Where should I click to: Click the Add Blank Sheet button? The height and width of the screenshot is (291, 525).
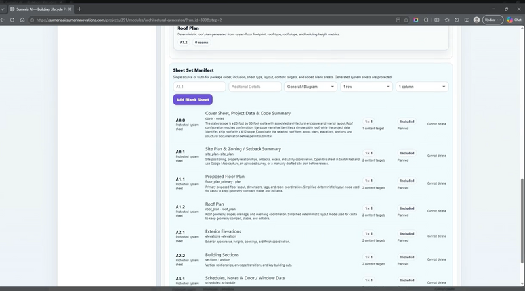192,99
